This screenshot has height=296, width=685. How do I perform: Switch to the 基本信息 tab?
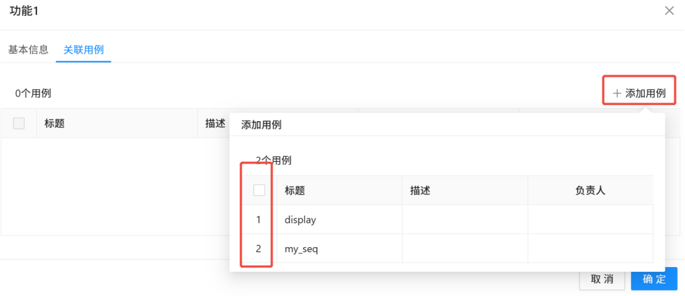(x=28, y=49)
